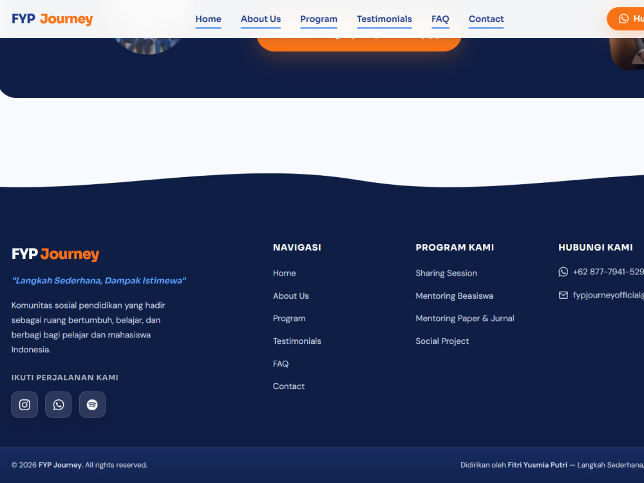Image resolution: width=644 pixels, height=483 pixels.
Task: Open the WhatsApp social icon in footer
Action: coord(59,404)
